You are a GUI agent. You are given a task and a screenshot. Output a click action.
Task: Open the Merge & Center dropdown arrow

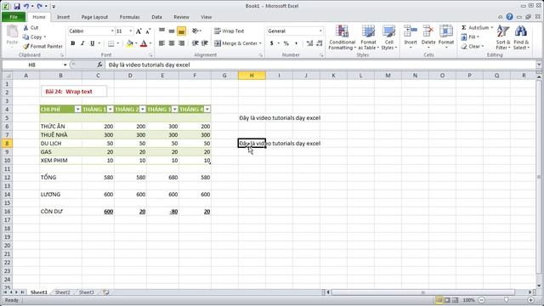click(x=260, y=43)
